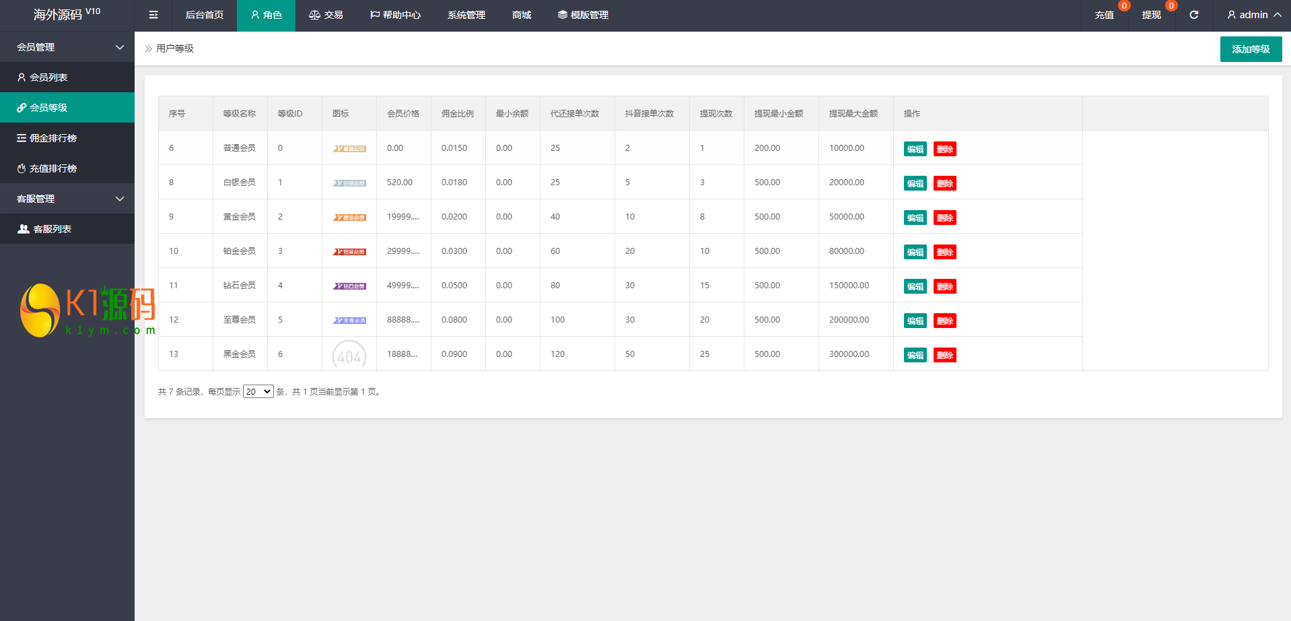Click the 客服列表 group icon
The image size is (1291, 621).
coord(24,229)
